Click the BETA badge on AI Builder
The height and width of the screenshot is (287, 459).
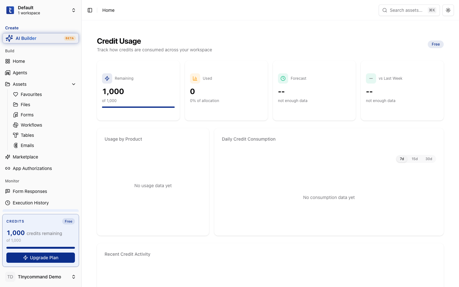tap(69, 38)
